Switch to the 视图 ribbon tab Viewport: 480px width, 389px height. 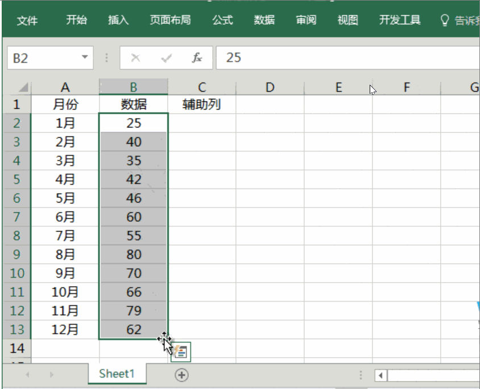pos(347,20)
